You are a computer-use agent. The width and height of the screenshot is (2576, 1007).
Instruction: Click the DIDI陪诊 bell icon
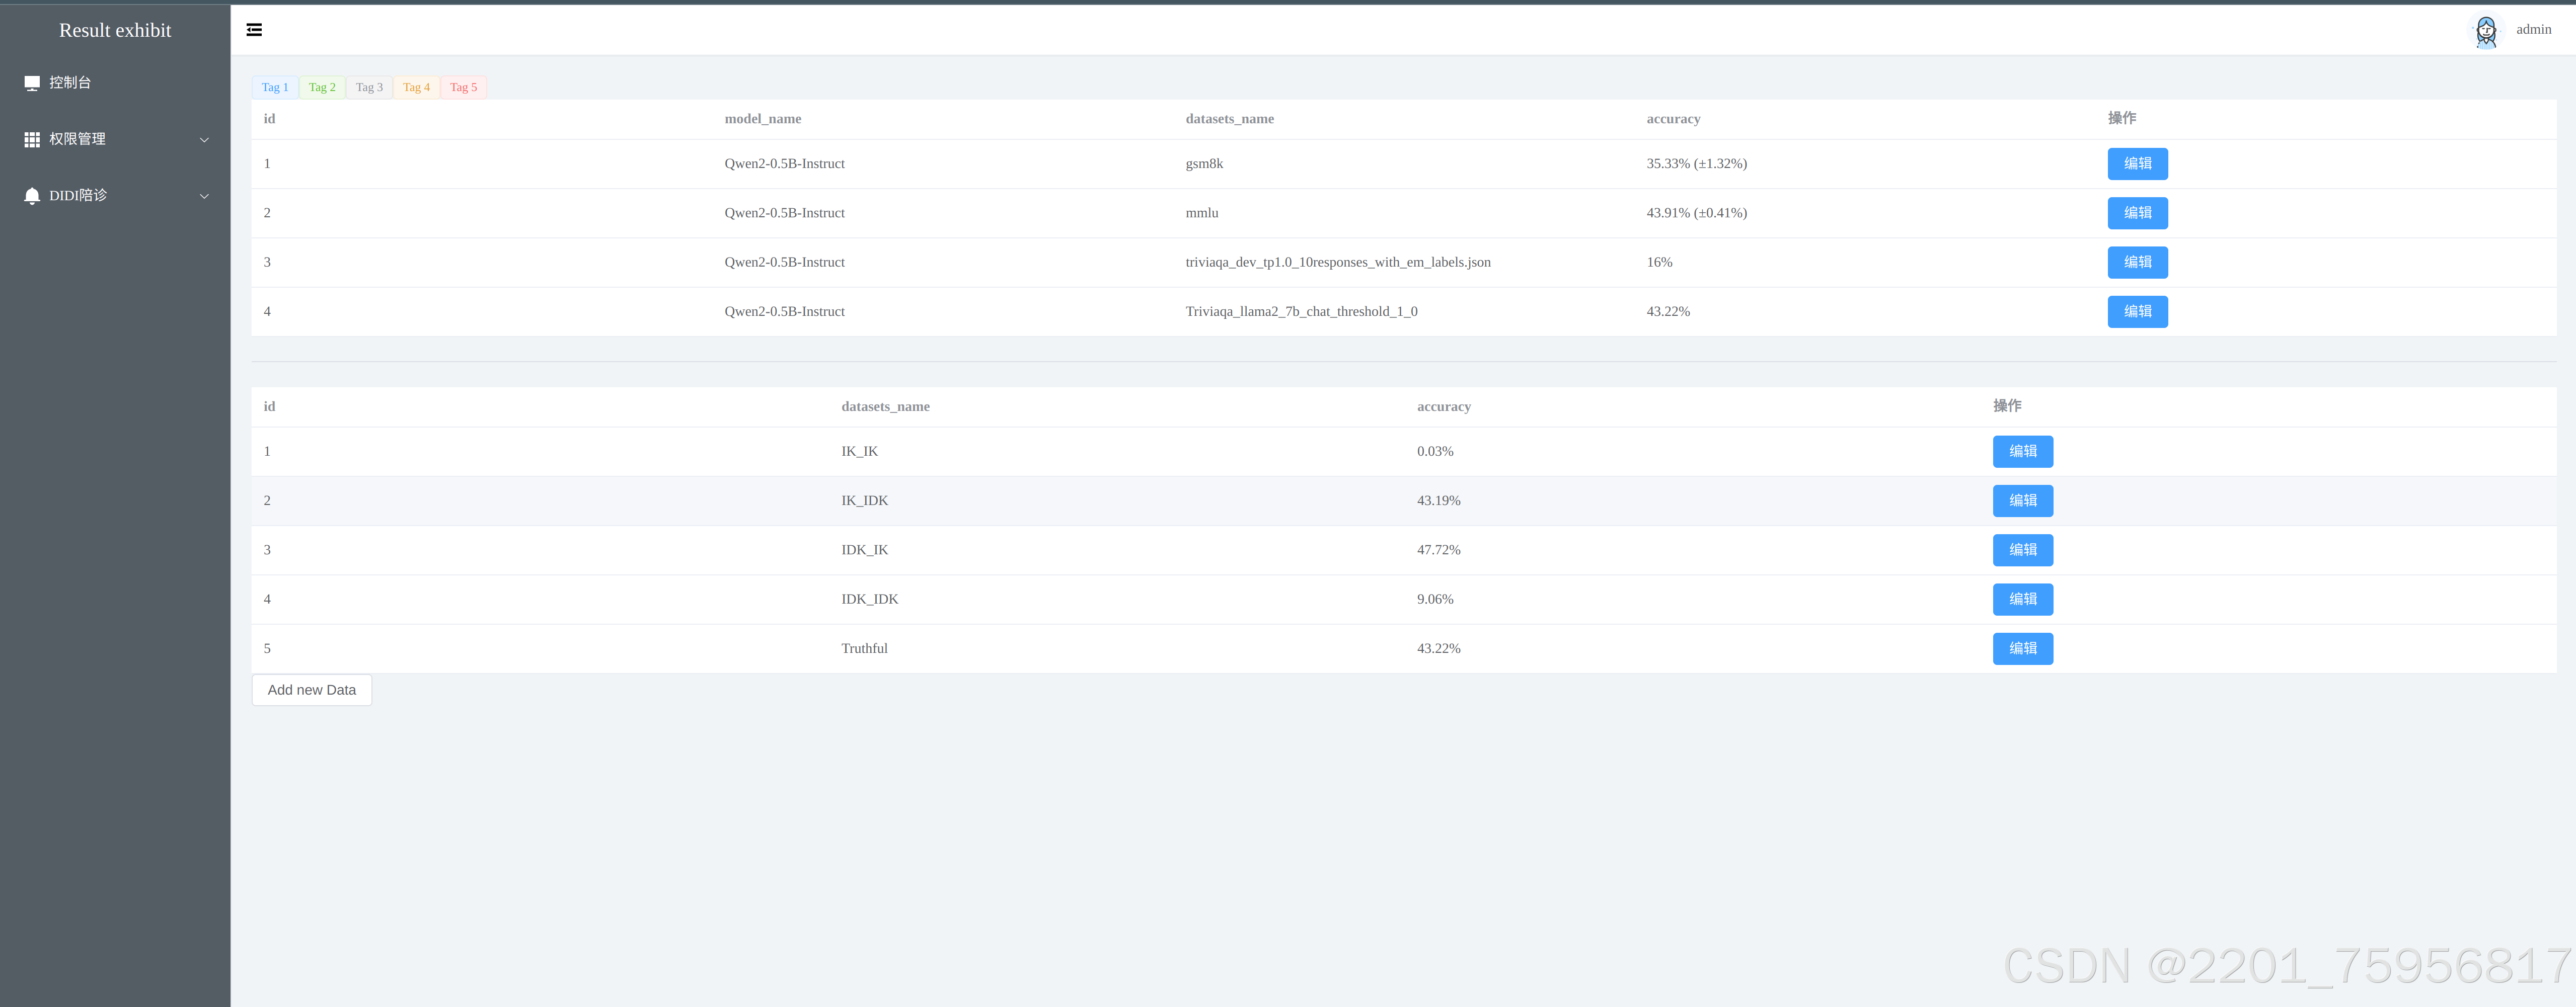[32, 196]
